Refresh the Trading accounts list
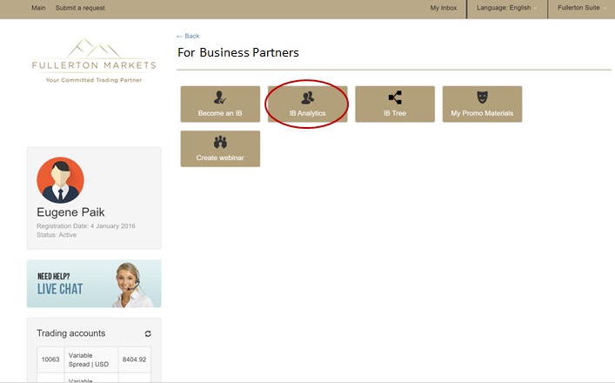 [x=148, y=333]
